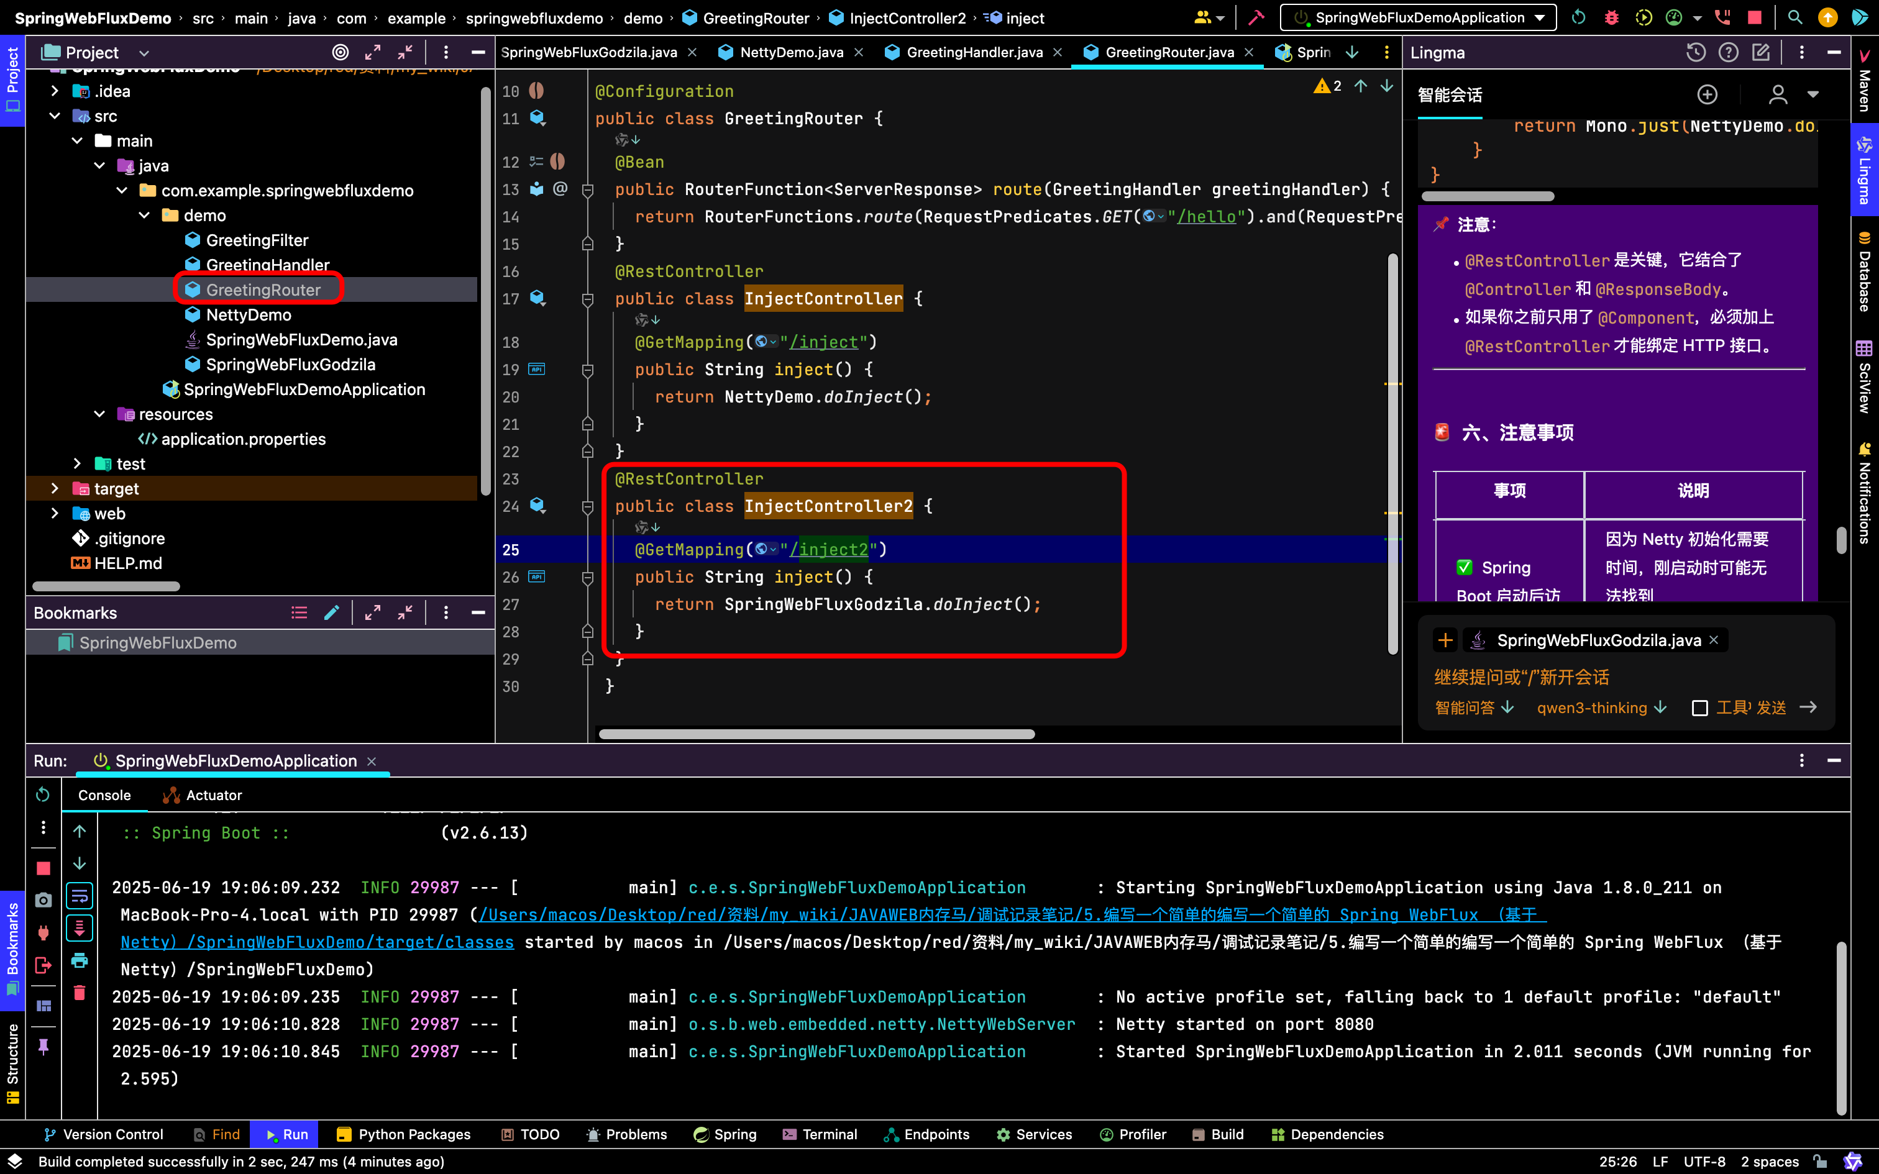This screenshot has width=1879, height=1174.
Task: Click the editor horizontal scrollbar
Action: point(817,734)
